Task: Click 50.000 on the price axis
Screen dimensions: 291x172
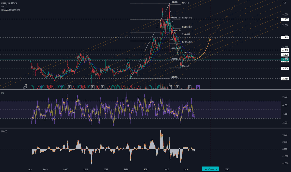Action: (285, 47)
